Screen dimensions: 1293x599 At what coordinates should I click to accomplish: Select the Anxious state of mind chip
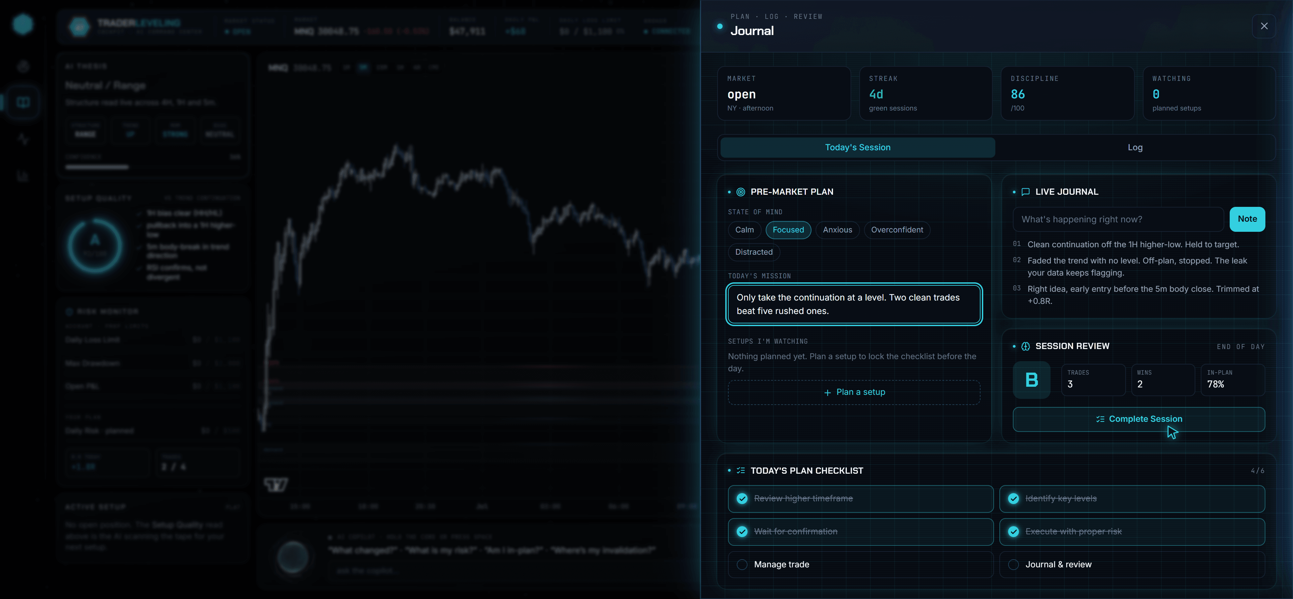[x=837, y=230]
